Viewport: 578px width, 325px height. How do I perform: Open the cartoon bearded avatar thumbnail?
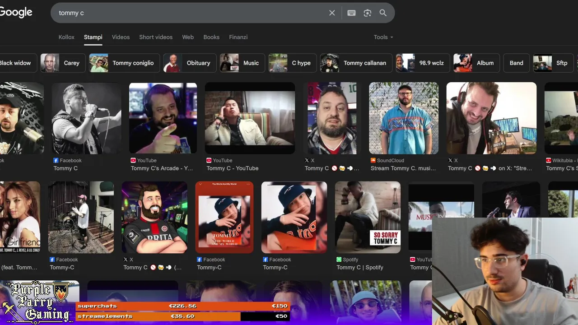click(154, 217)
